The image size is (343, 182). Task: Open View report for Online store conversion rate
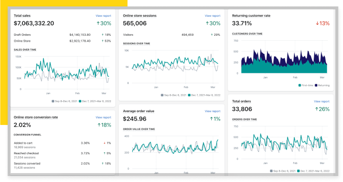(103, 118)
